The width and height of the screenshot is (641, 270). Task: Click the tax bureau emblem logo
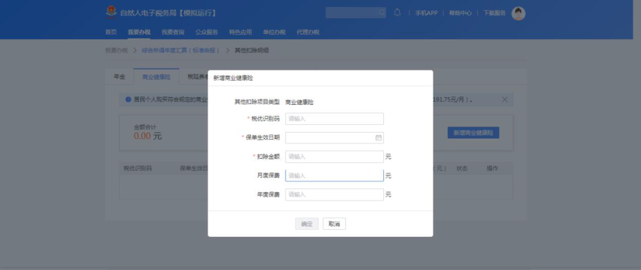pos(111,12)
